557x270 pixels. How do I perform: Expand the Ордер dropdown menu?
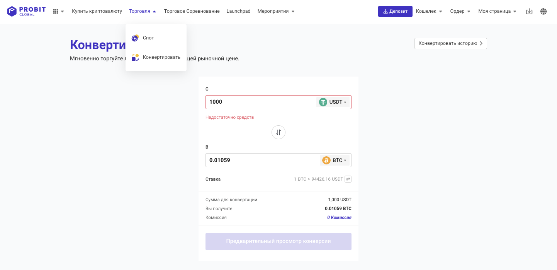(x=460, y=11)
